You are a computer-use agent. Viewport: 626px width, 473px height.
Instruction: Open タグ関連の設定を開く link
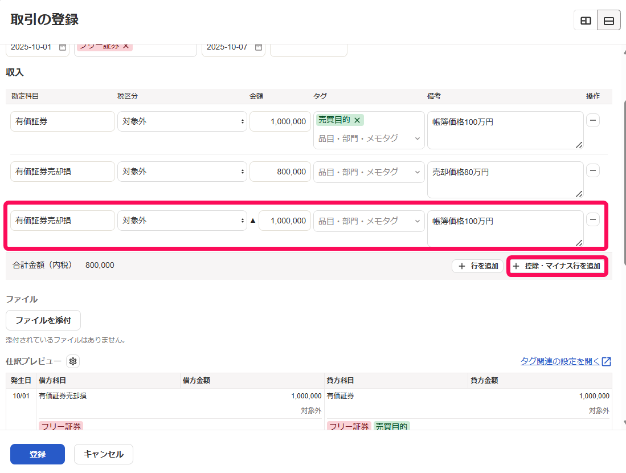[565, 361]
